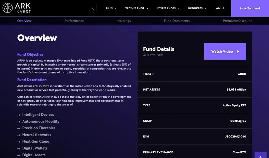
Task: Click the Intelligent Devices list item
Action: coord(38,115)
